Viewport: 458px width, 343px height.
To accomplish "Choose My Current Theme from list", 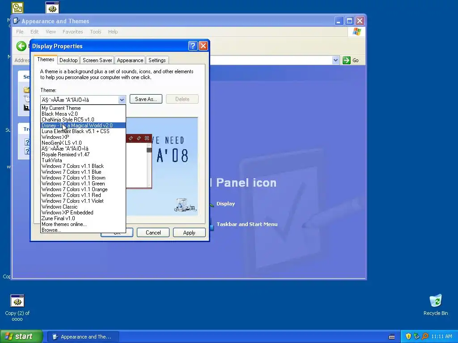I will [83, 108].
